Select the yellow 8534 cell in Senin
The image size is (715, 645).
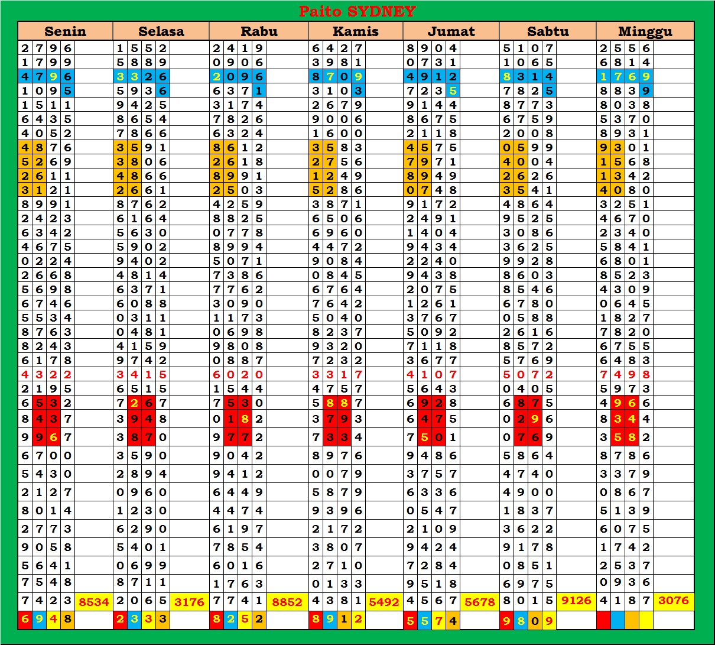(93, 602)
